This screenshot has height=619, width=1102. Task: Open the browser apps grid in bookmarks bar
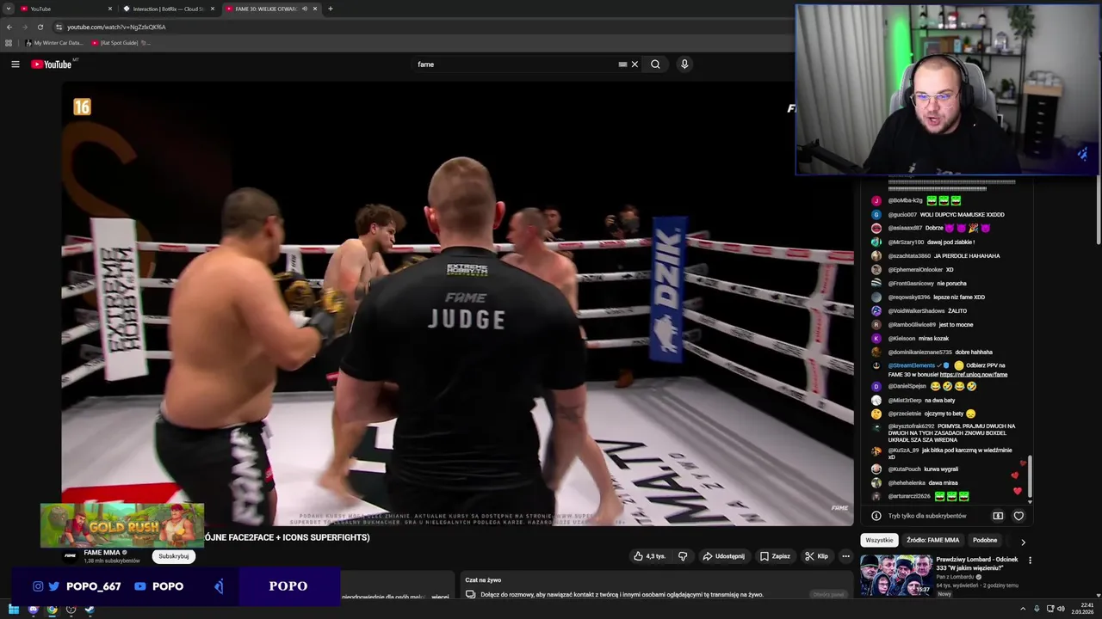9,43
